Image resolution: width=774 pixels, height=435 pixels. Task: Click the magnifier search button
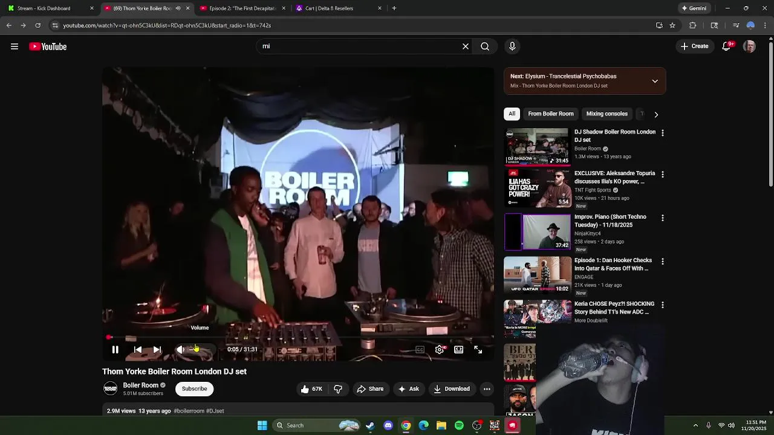tap(485, 47)
